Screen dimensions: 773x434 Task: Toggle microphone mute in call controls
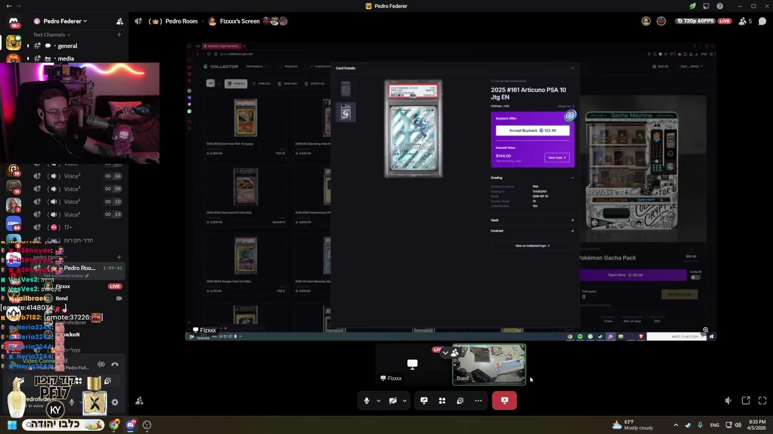click(x=367, y=400)
